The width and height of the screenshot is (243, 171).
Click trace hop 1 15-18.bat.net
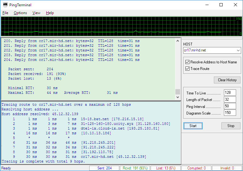pos(78,119)
